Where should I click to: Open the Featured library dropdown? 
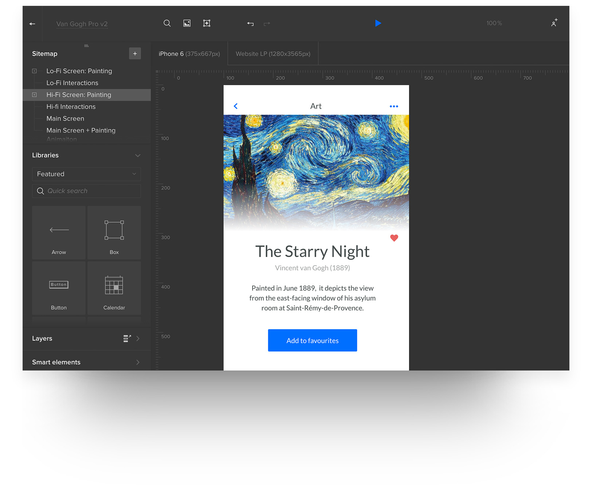coord(86,174)
